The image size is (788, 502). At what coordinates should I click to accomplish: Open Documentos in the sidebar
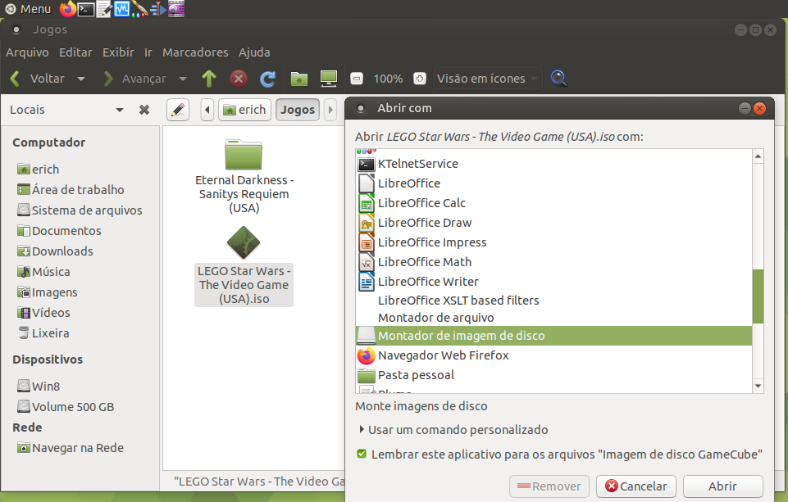(x=59, y=231)
